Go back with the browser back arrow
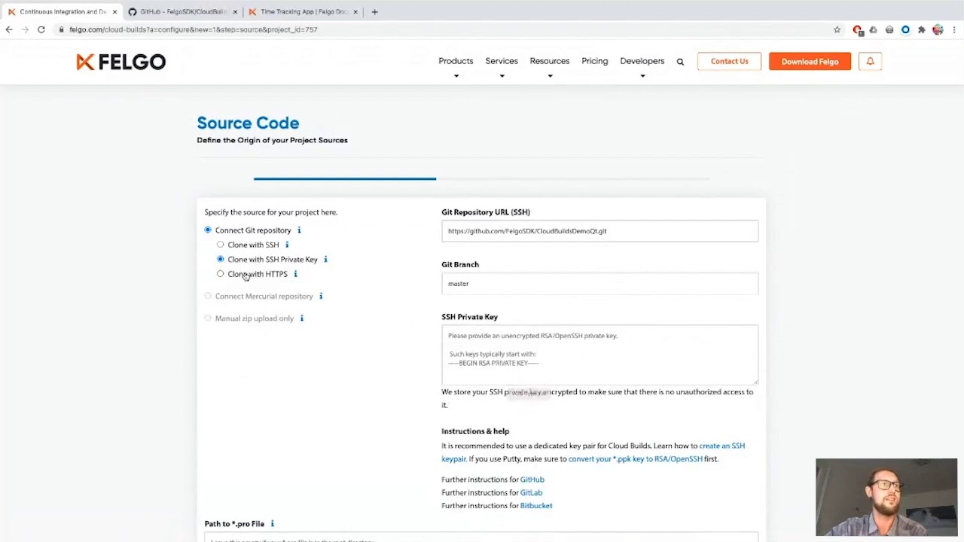The image size is (964, 542). [x=9, y=29]
